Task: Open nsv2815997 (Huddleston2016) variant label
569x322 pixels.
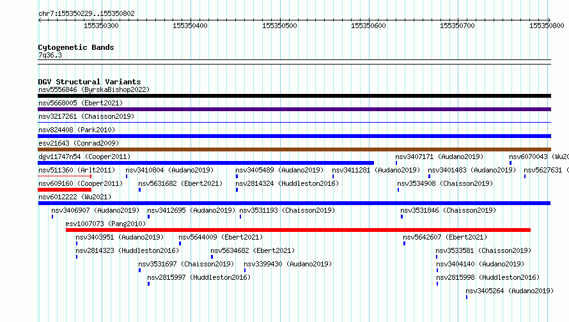Action: 199,277
